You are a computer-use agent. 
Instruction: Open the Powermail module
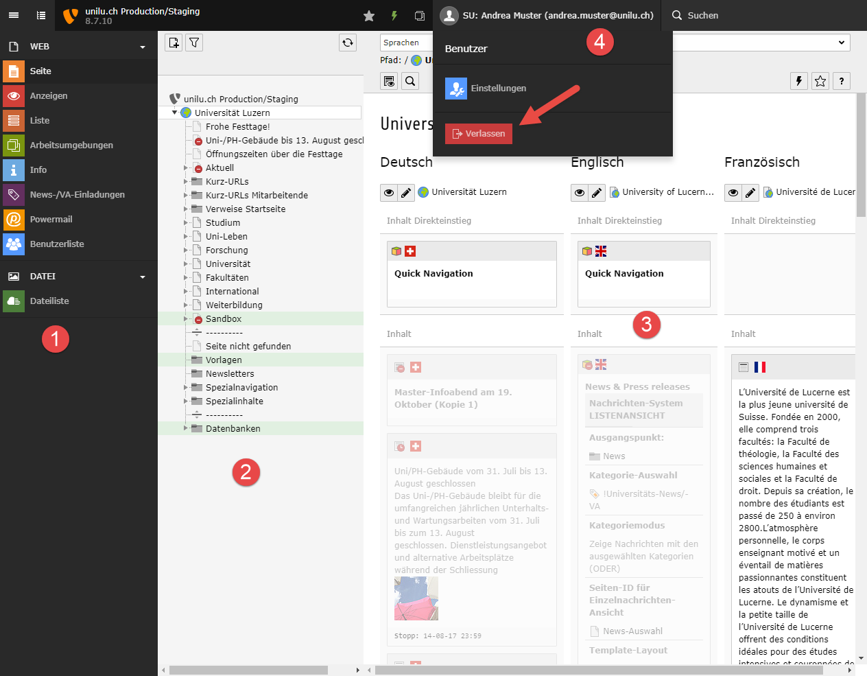click(x=79, y=220)
